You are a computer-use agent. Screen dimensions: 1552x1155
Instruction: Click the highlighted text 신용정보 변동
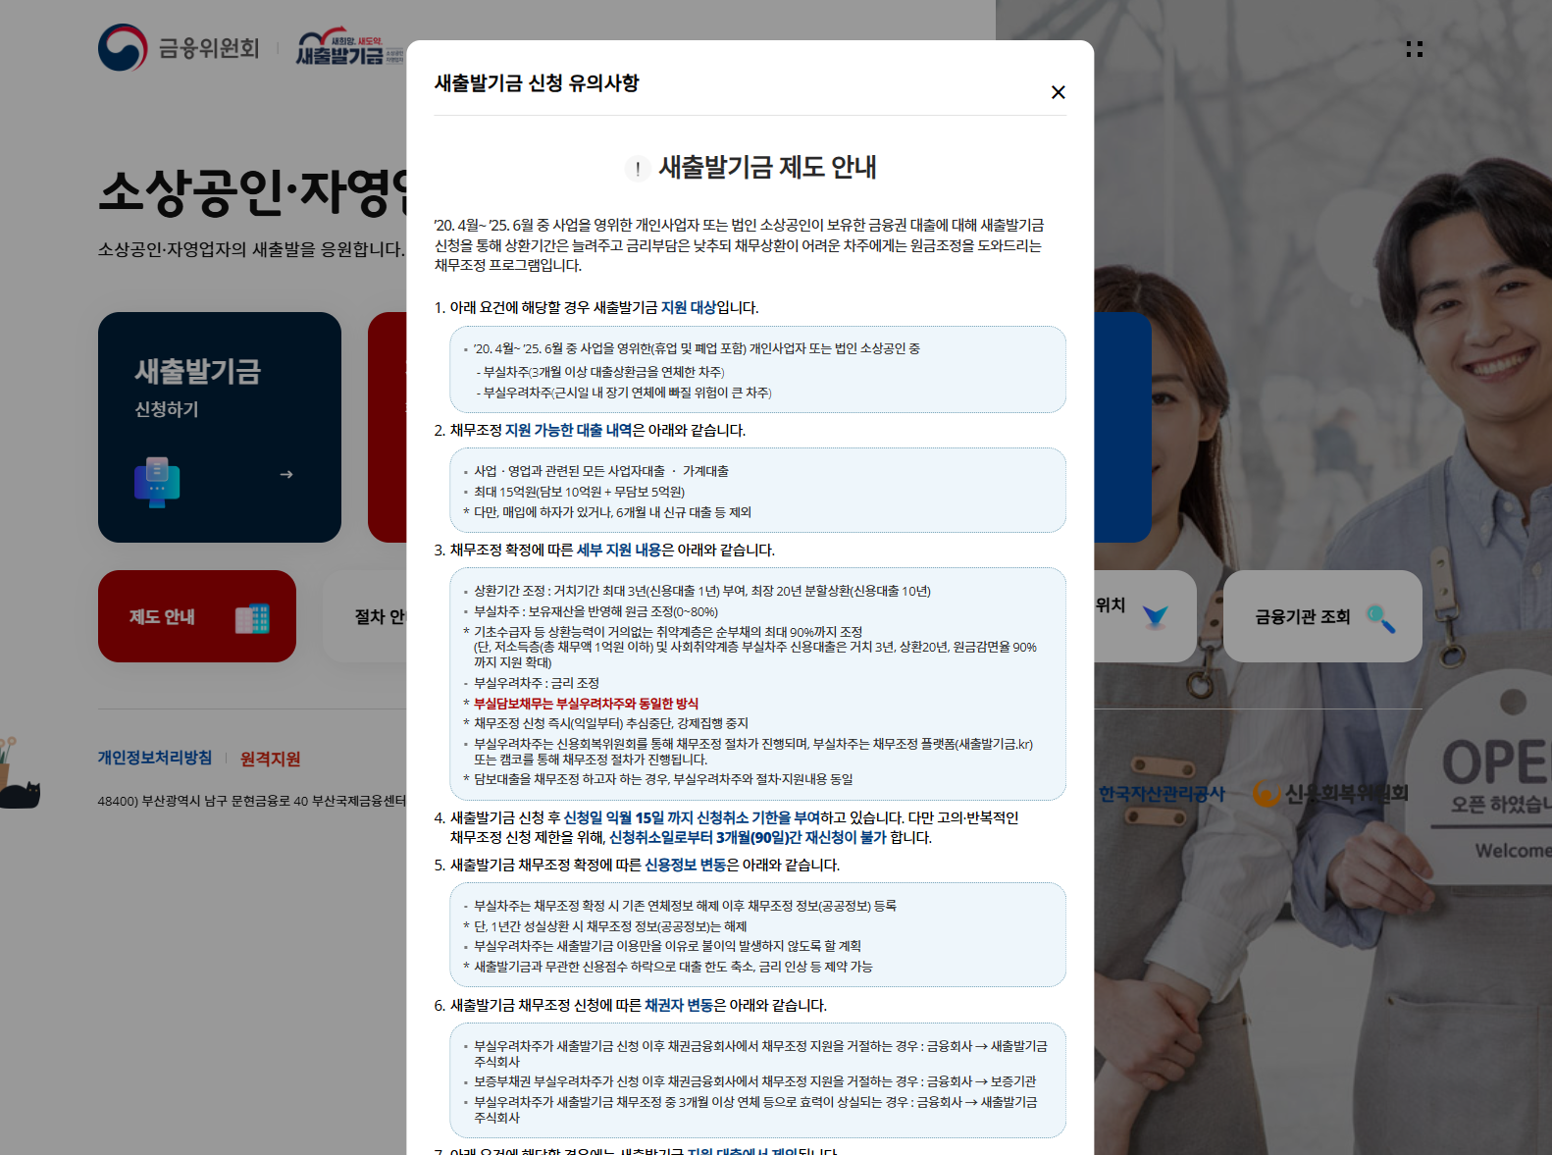coord(686,865)
